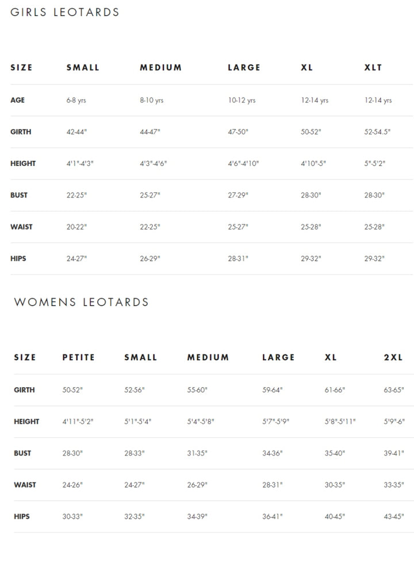This screenshot has height=579, width=414.
Task: Click the womens 2XL bust value 39-41"
Action: click(x=394, y=453)
